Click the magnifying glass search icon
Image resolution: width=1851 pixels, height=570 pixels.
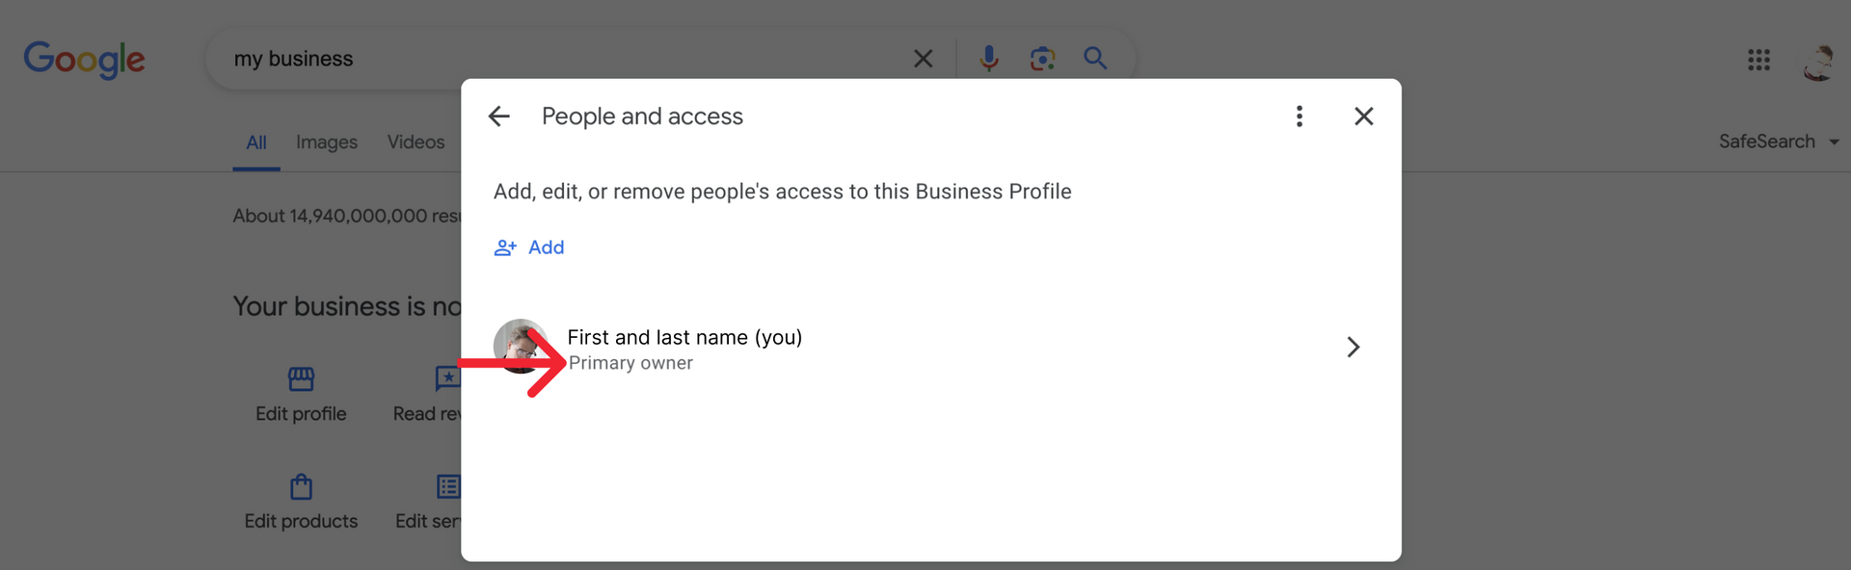[1095, 59]
